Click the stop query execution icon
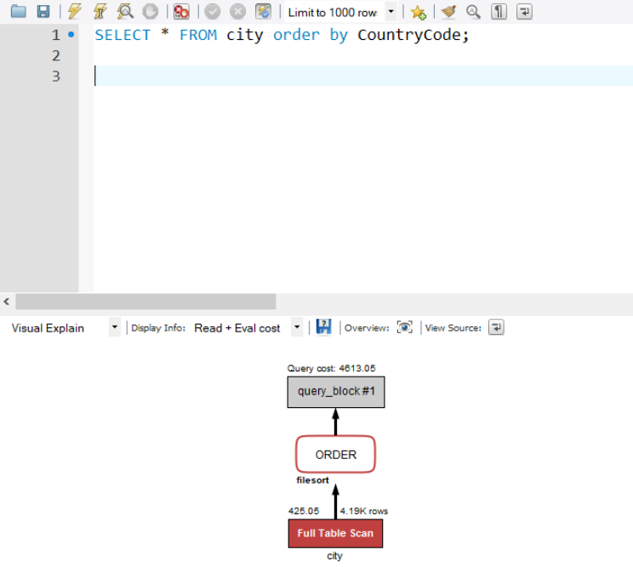Screen dimensions: 633x567 150,12
